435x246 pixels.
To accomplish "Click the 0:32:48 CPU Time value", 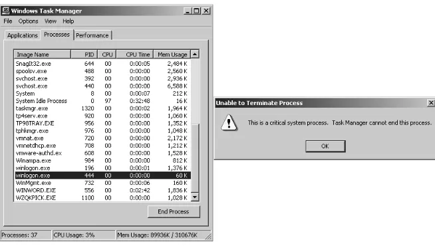I will coord(140,101).
